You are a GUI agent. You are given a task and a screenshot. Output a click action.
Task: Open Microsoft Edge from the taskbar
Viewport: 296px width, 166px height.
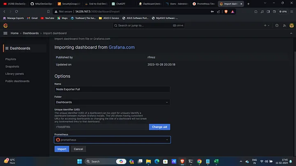coord(157,161)
